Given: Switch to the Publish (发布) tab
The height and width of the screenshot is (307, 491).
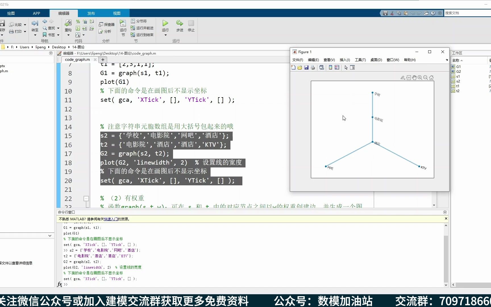Looking at the screenshot, I should click(x=91, y=13).
